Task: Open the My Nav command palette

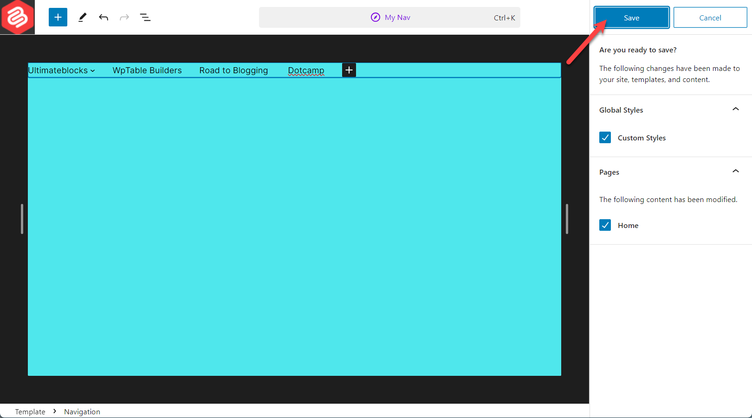Action: click(x=397, y=17)
